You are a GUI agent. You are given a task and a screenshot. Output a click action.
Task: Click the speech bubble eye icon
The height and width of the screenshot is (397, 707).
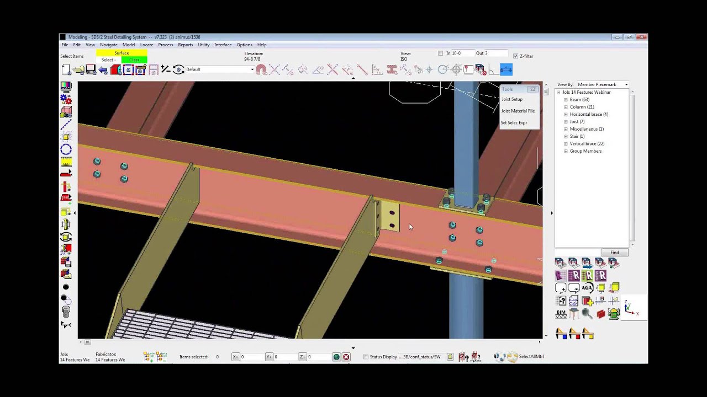tap(574, 288)
